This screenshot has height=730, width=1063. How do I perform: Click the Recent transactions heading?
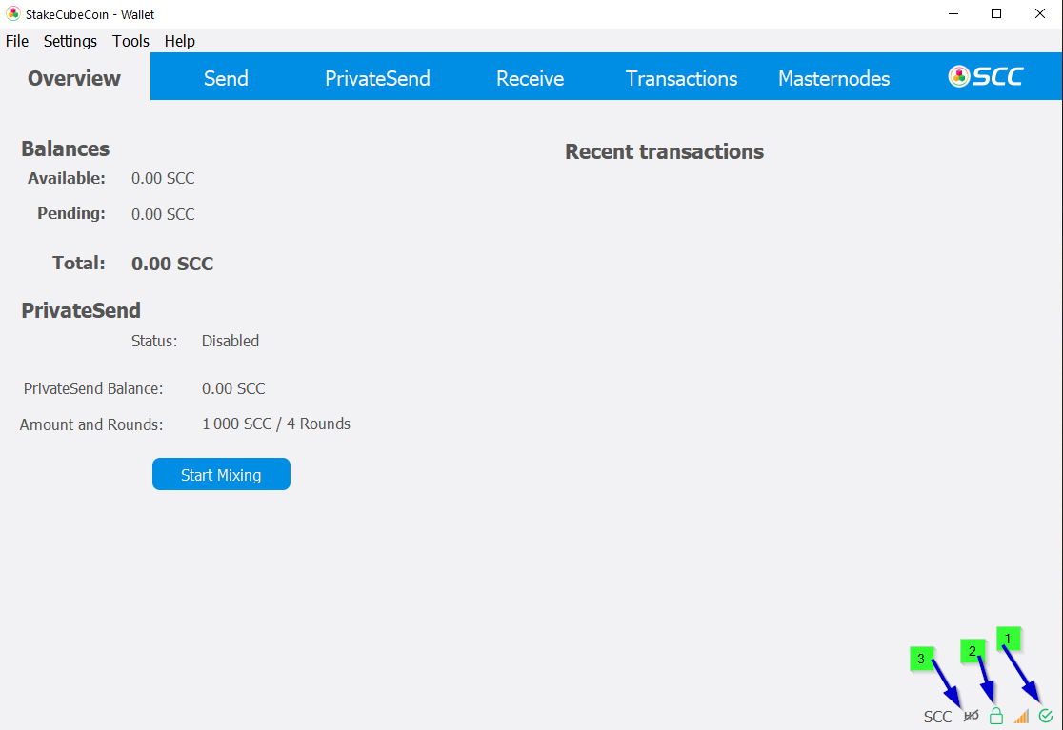coord(665,151)
